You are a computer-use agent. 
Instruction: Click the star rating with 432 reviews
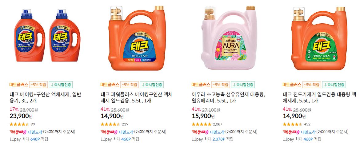[x=293, y=124]
